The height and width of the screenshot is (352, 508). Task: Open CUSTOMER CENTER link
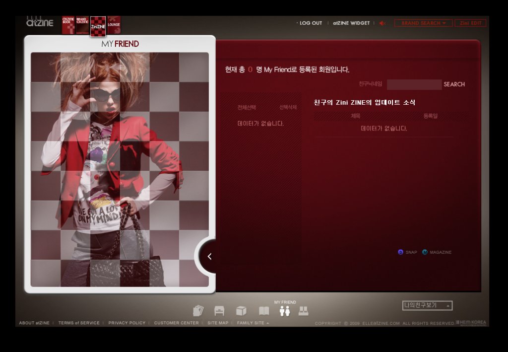[x=176, y=323]
